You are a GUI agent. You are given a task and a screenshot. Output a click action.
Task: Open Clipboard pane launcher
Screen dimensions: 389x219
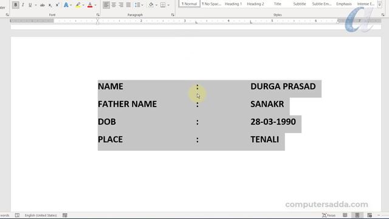pyautogui.click(x=7, y=15)
